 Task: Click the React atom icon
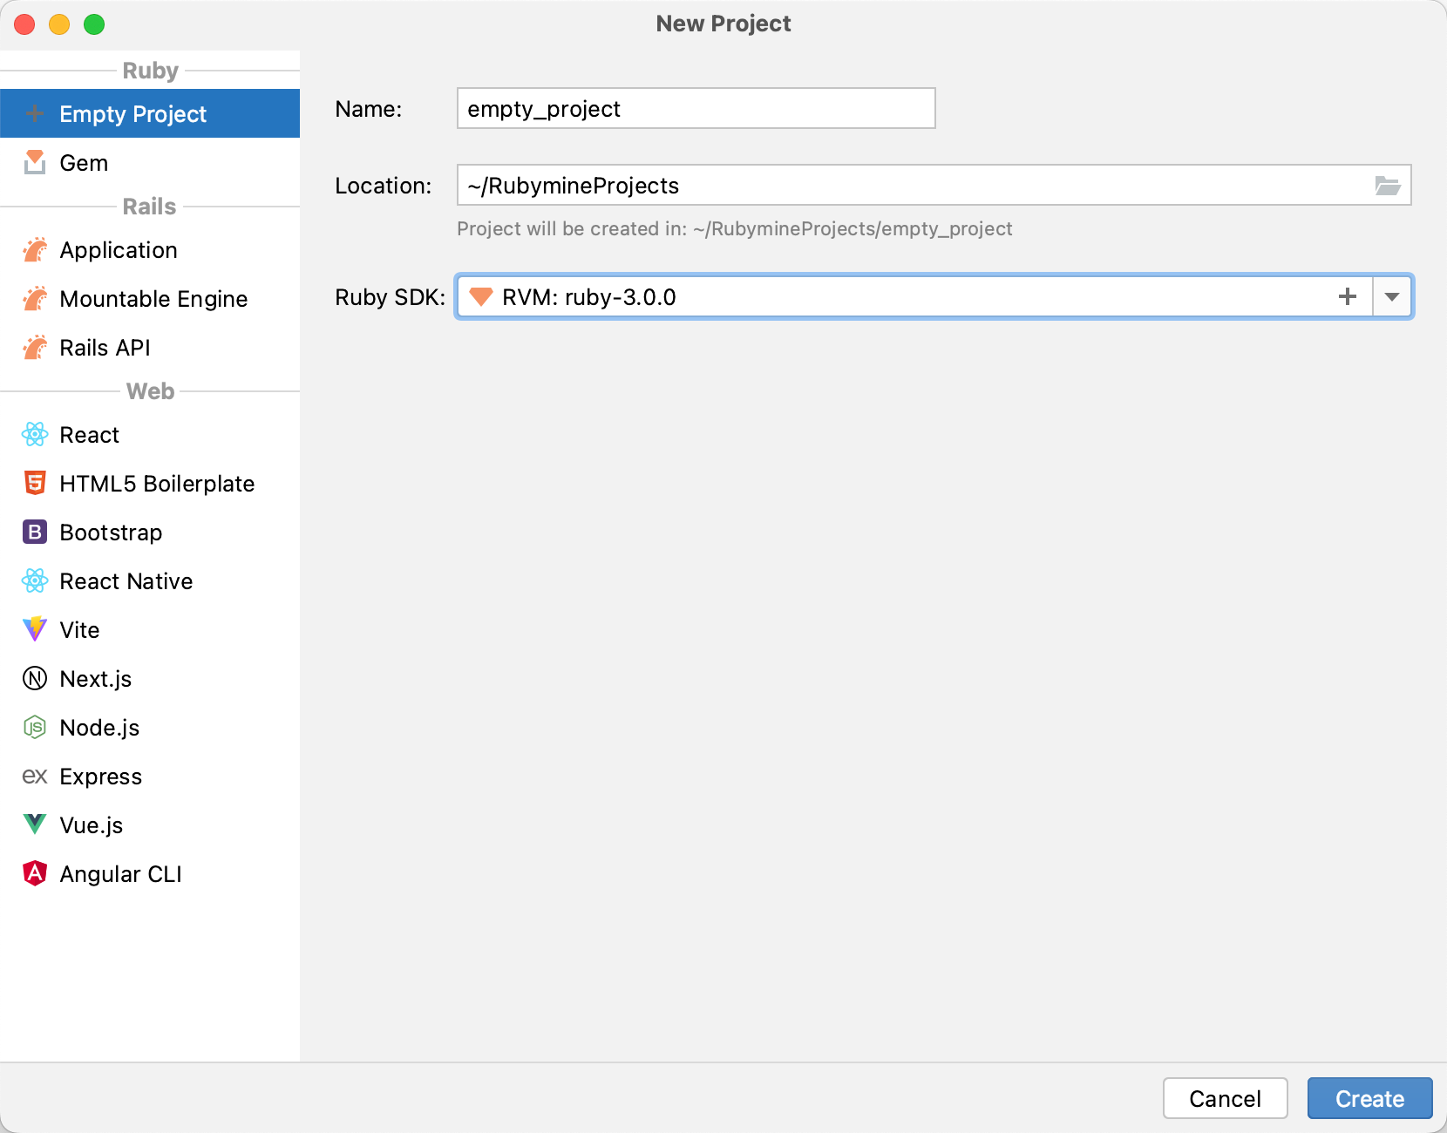[35, 435]
